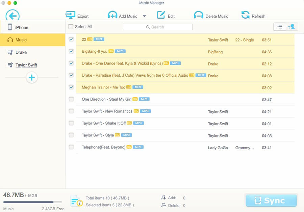This screenshot has width=304, height=212.
Task: Open the Add Music dropdown arrow
Action: 144,16
